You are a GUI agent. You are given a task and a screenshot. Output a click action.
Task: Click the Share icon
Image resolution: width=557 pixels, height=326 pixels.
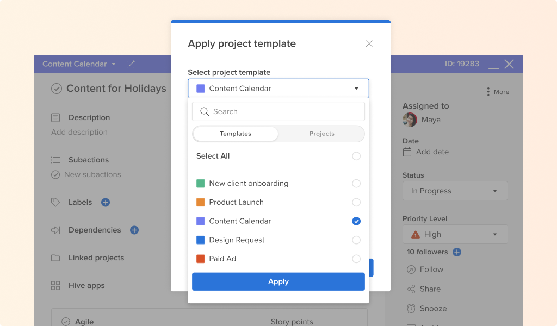411,289
